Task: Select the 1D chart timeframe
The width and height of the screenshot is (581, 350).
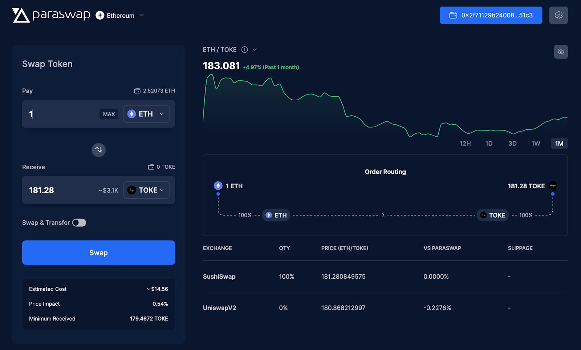Action: 489,144
